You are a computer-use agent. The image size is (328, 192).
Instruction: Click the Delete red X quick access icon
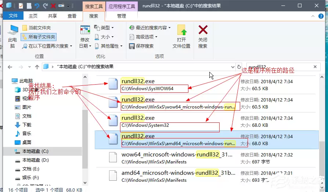coord(53,5)
